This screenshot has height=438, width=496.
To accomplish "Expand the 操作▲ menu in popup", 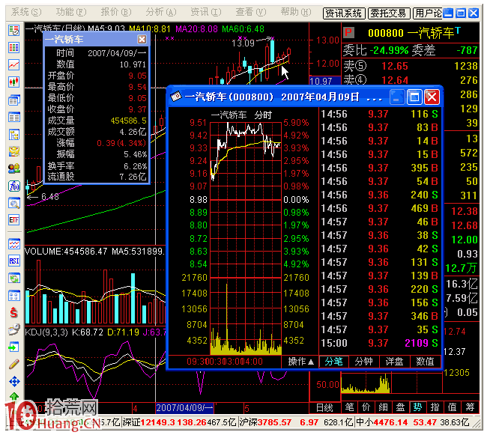I will point(300,362).
